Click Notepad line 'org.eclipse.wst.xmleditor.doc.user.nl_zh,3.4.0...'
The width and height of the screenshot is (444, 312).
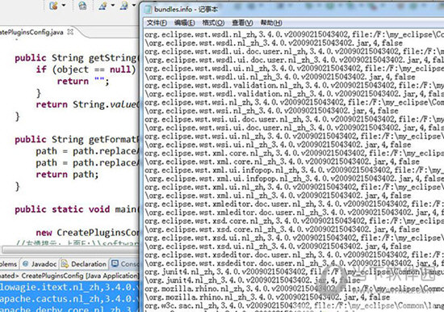pos(294,204)
